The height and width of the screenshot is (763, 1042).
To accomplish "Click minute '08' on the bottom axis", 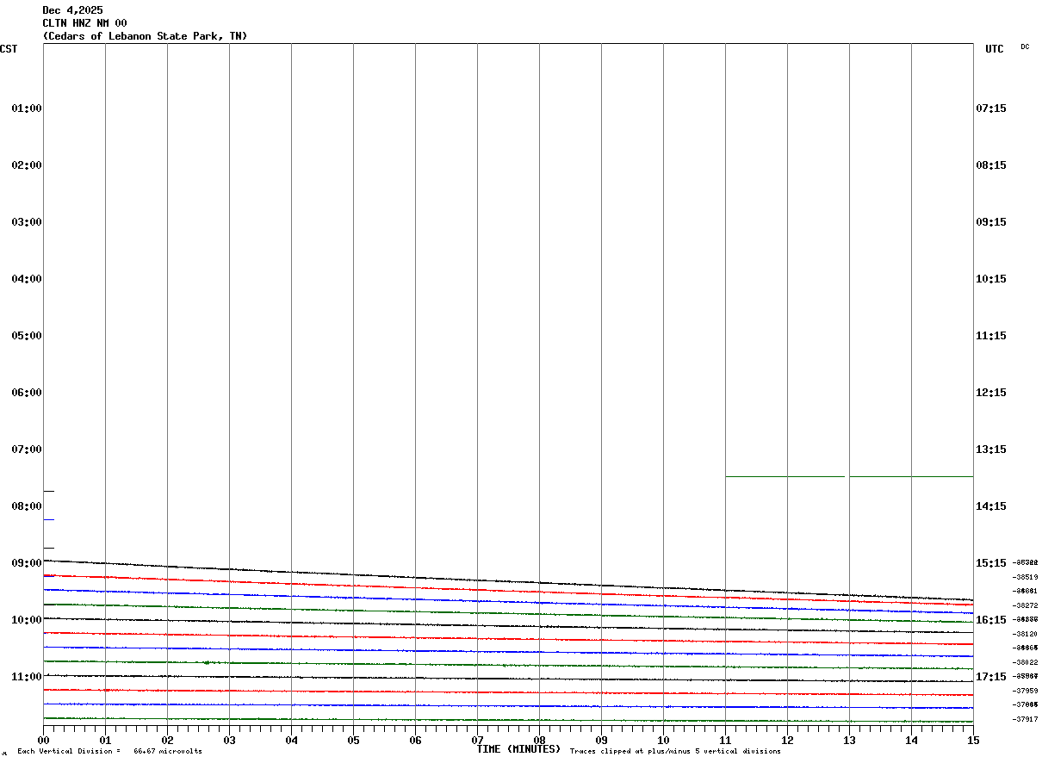I will pos(539,741).
